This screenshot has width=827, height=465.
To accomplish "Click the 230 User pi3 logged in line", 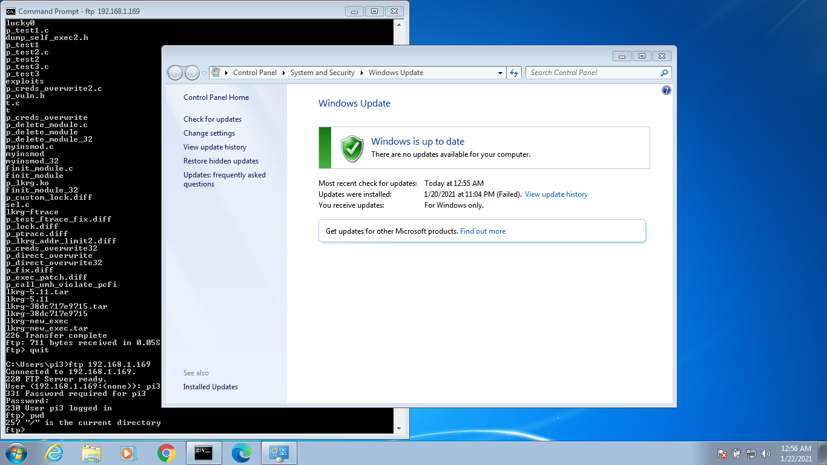I will tap(59, 408).
